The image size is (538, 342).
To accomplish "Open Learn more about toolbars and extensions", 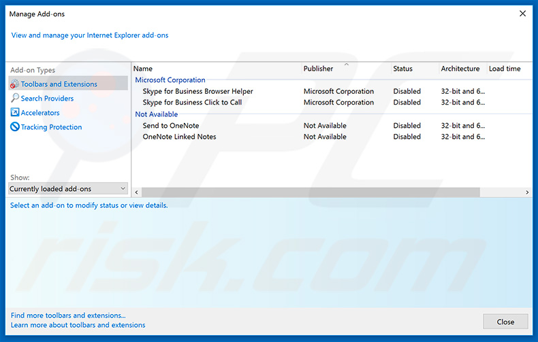I will [78, 325].
